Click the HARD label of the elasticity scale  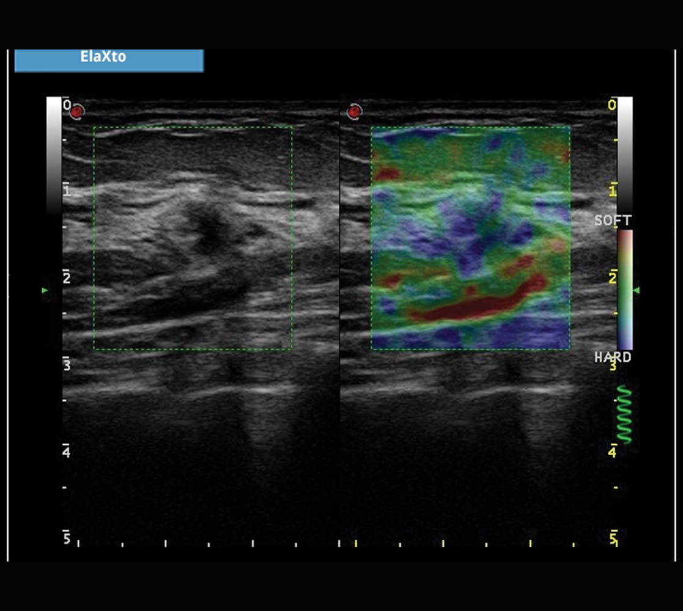[613, 357]
